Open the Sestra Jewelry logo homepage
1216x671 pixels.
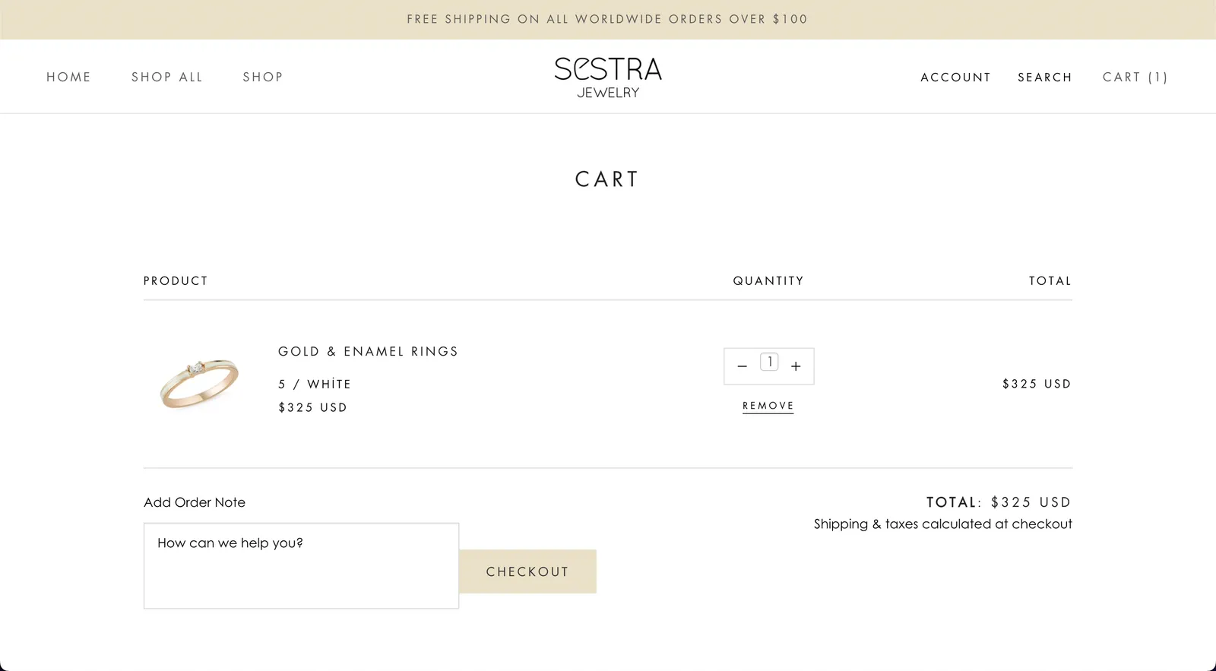pyautogui.click(x=608, y=78)
